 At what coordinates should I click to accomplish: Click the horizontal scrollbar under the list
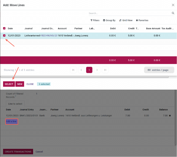point(85,77)
